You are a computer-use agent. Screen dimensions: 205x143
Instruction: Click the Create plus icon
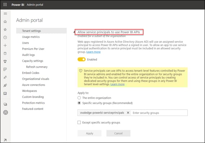click(5, 45)
